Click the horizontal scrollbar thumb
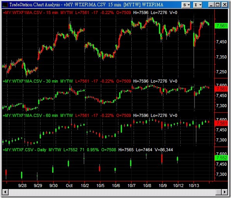231x198 pixels. (219, 192)
